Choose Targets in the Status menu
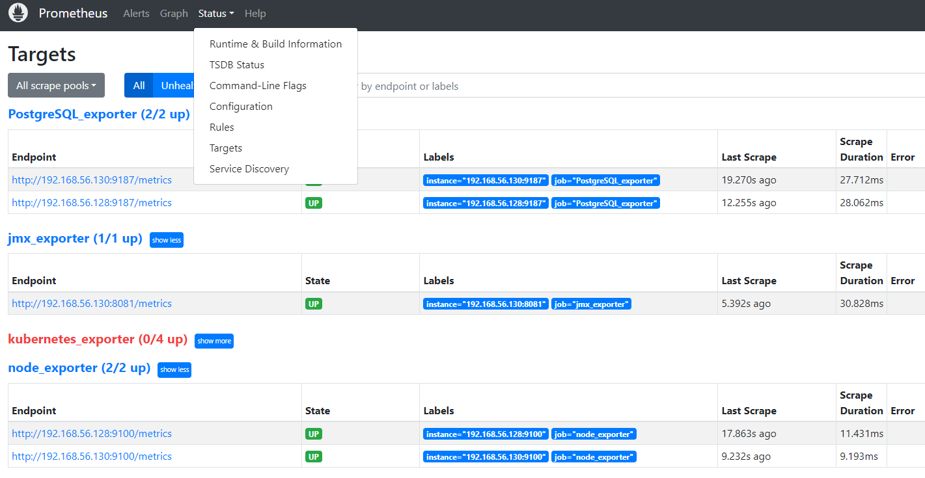This screenshot has height=478, width=925. (275, 148)
